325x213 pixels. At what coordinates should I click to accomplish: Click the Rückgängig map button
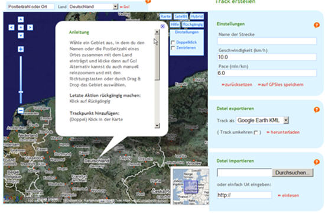pos(193,24)
